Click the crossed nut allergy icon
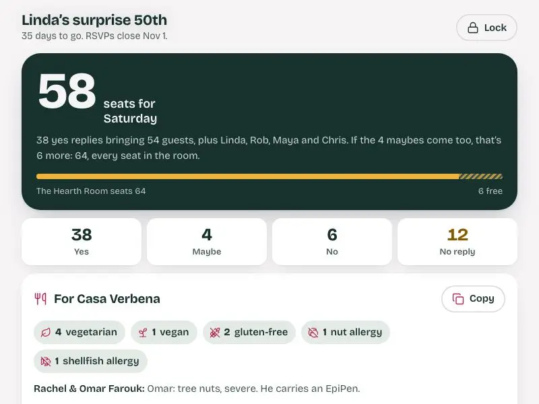 coord(313,333)
